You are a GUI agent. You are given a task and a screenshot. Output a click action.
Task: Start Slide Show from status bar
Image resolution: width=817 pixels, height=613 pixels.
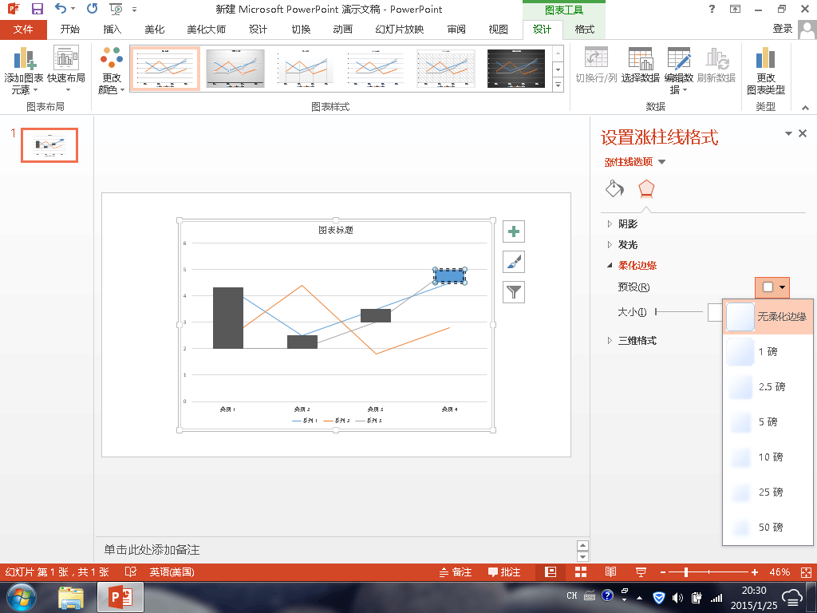click(641, 571)
